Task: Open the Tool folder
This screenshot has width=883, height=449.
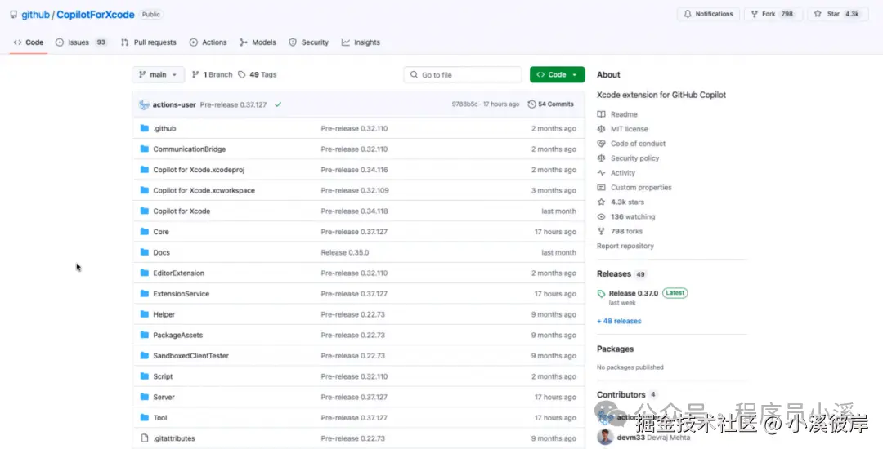Action: 160,417
